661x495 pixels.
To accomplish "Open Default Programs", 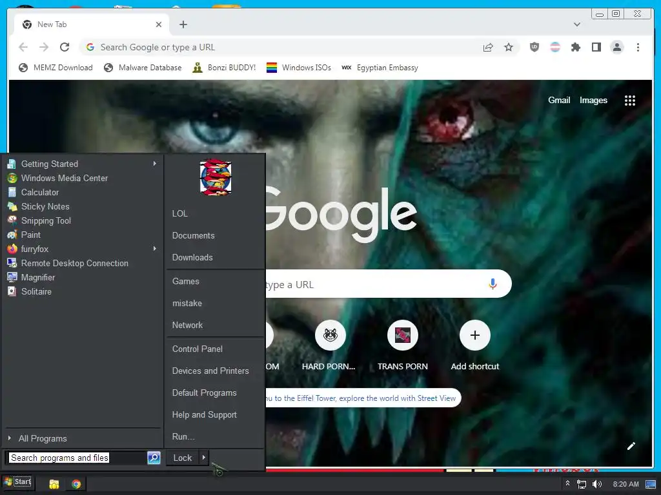I will coord(204,393).
